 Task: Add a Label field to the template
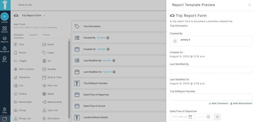(x=48, y=53)
